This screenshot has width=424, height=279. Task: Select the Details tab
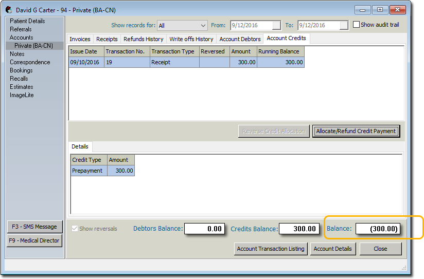pos(80,146)
